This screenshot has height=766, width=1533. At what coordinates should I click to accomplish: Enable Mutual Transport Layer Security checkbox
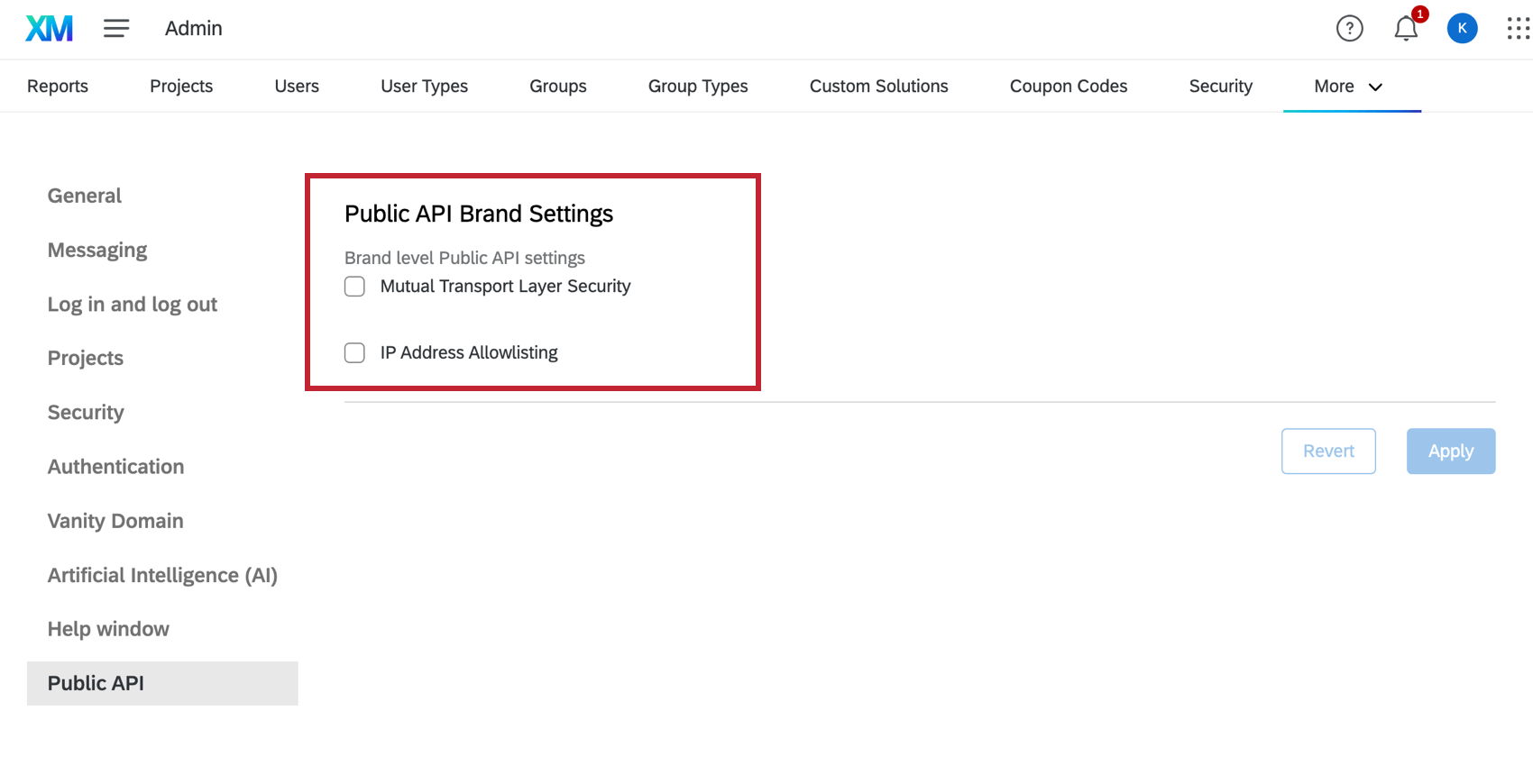pos(354,287)
